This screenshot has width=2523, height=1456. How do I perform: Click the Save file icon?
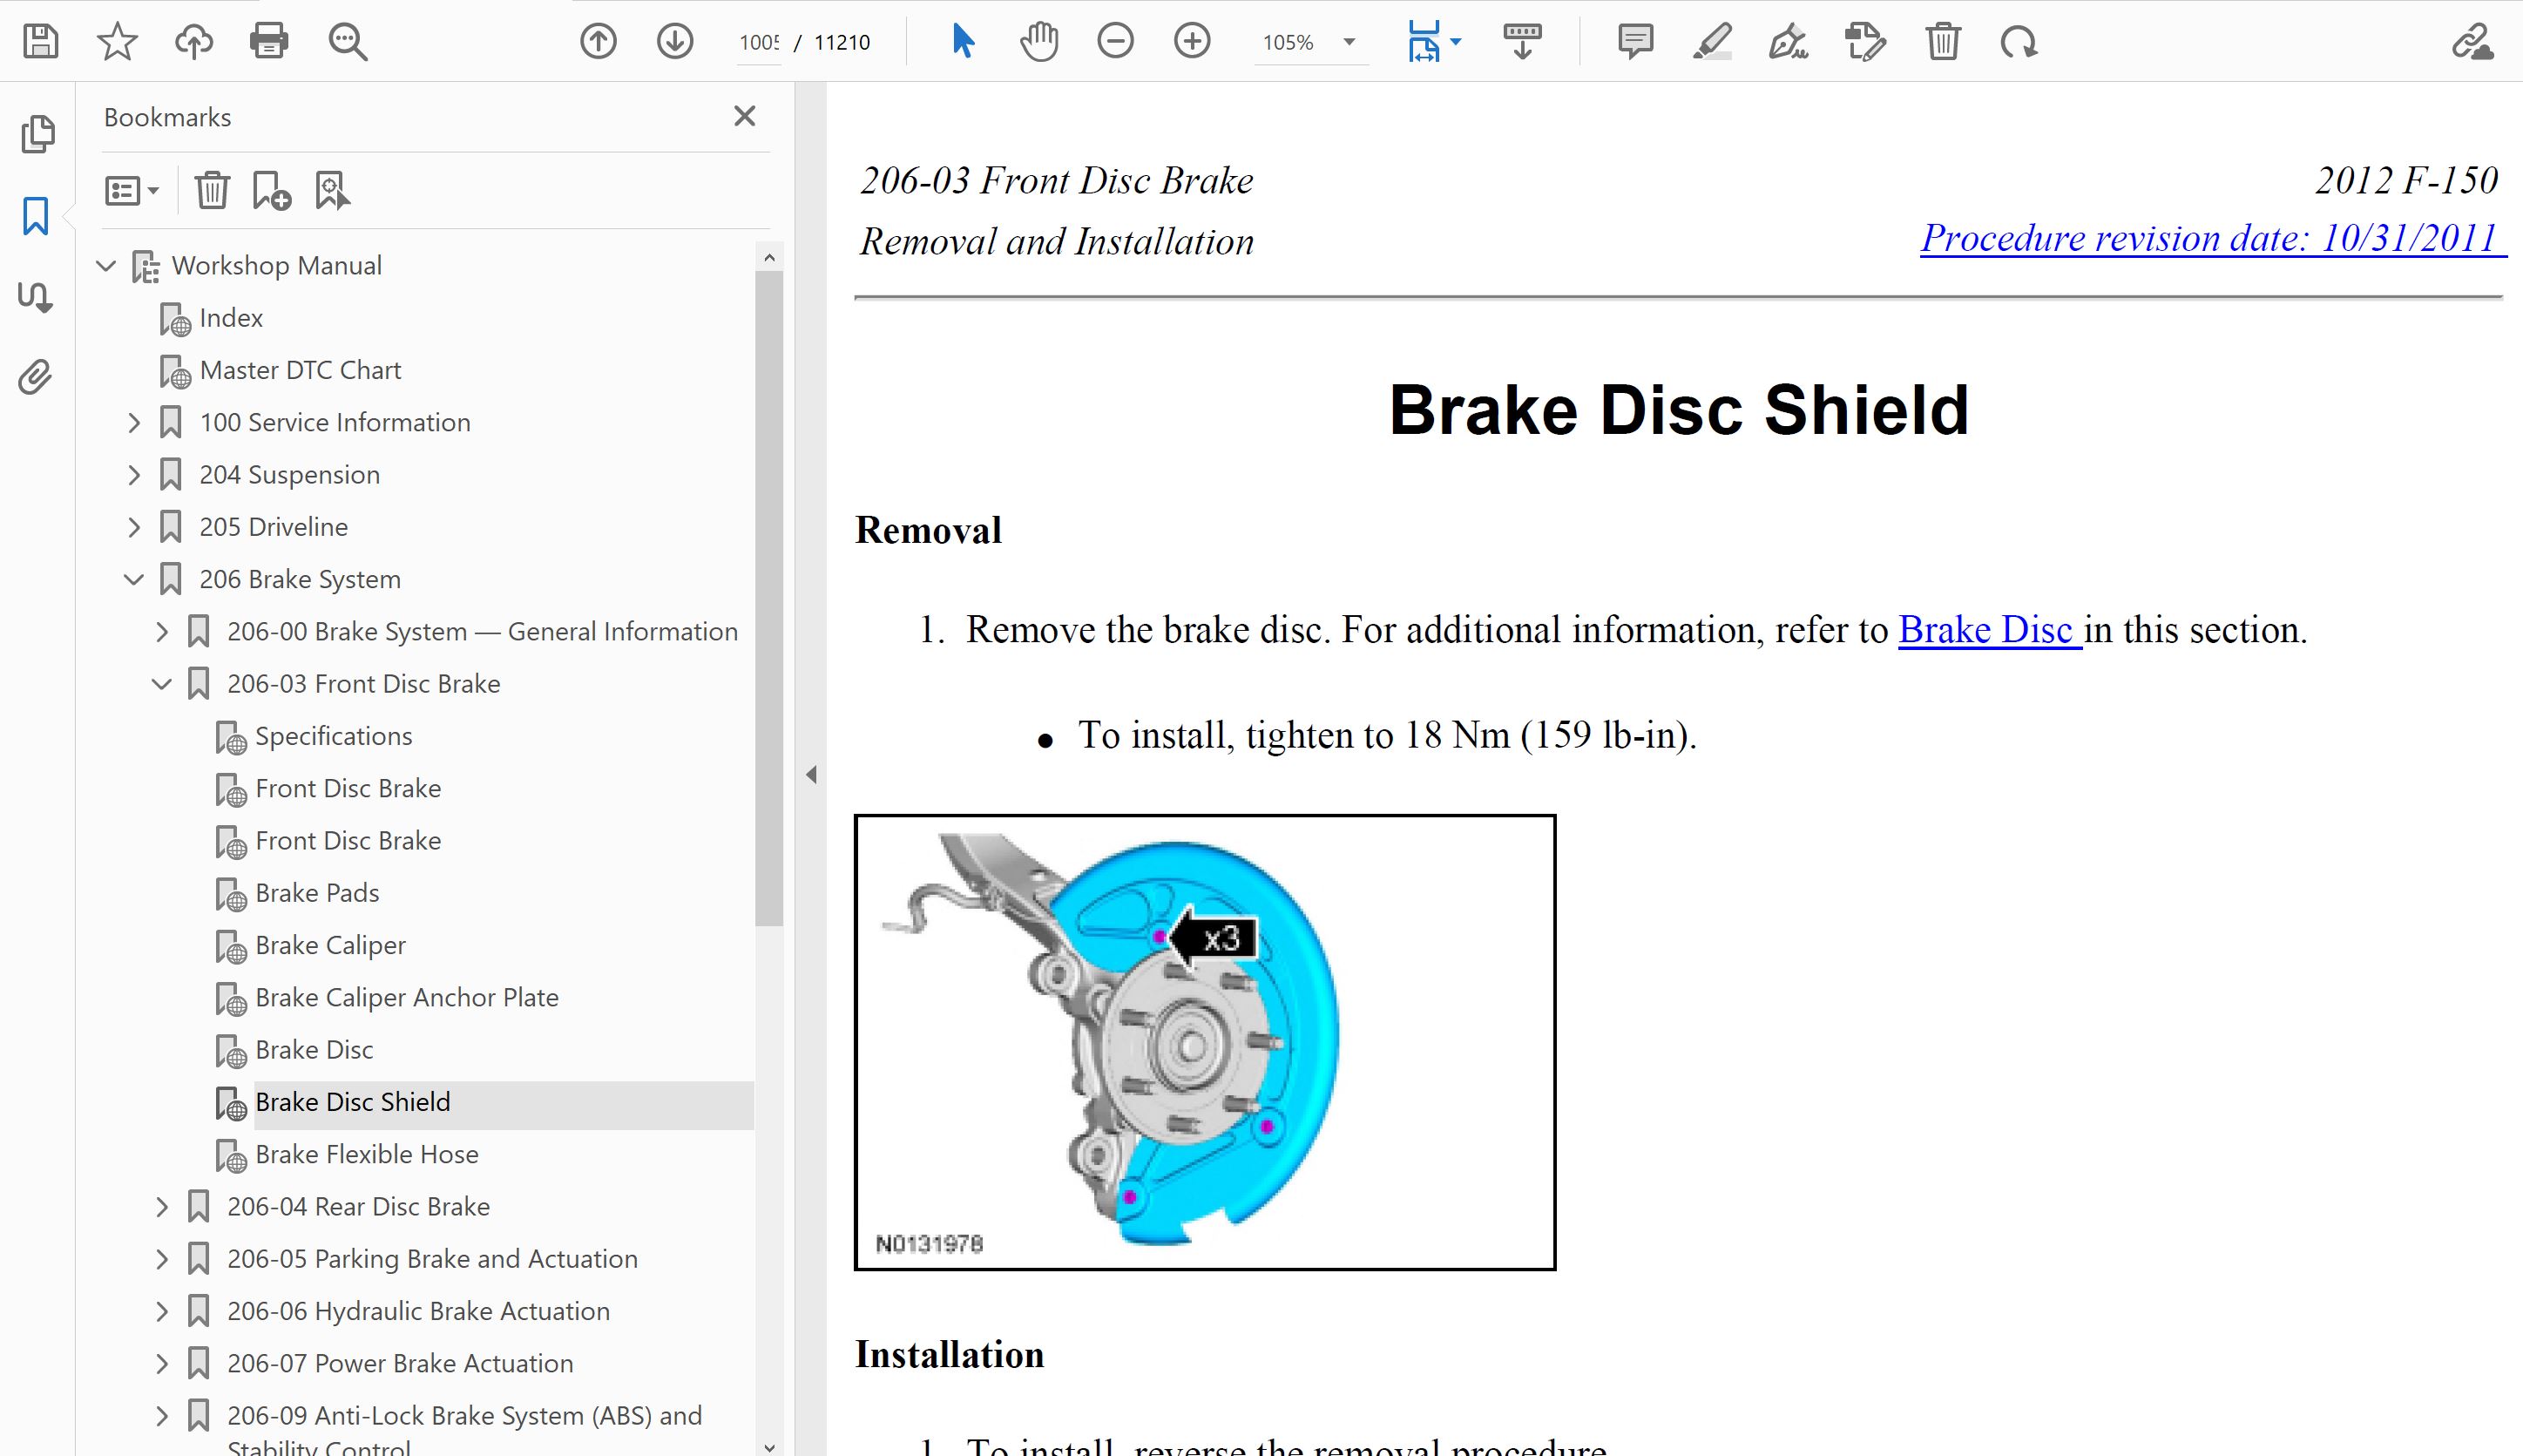(40, 42)
